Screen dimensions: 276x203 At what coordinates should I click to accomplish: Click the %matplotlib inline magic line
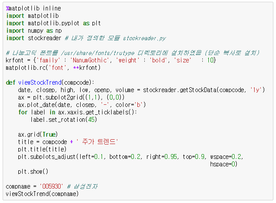click(x=34, y=8)
